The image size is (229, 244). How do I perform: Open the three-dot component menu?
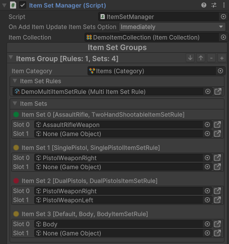[224, 5]
